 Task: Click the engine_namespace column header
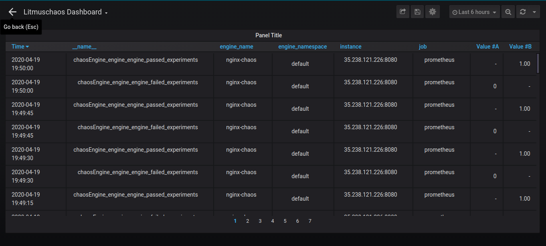(303, 47)
